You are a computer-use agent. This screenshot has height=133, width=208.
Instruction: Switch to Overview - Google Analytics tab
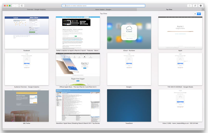36,10
